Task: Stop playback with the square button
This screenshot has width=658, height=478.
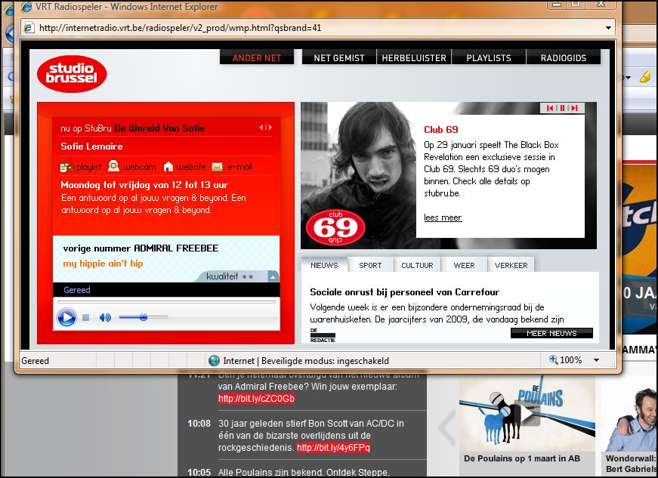Action: [x=85, y=317]
